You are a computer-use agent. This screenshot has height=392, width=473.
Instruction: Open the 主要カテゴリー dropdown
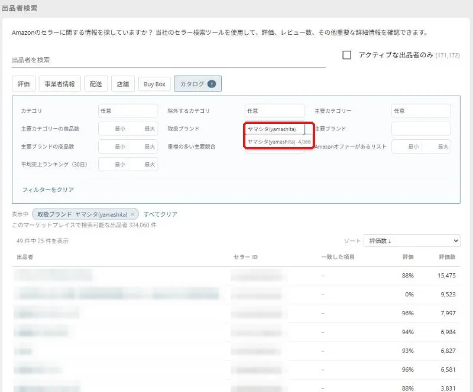(421, 111)
